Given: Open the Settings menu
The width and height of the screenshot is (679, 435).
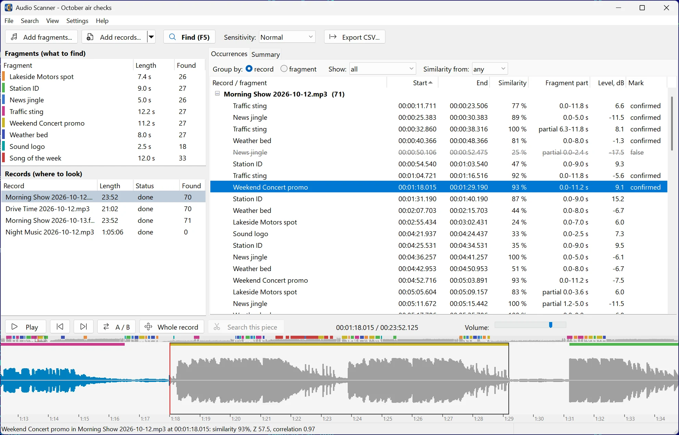Looking at the screenshot, I should tap(77, 21).
